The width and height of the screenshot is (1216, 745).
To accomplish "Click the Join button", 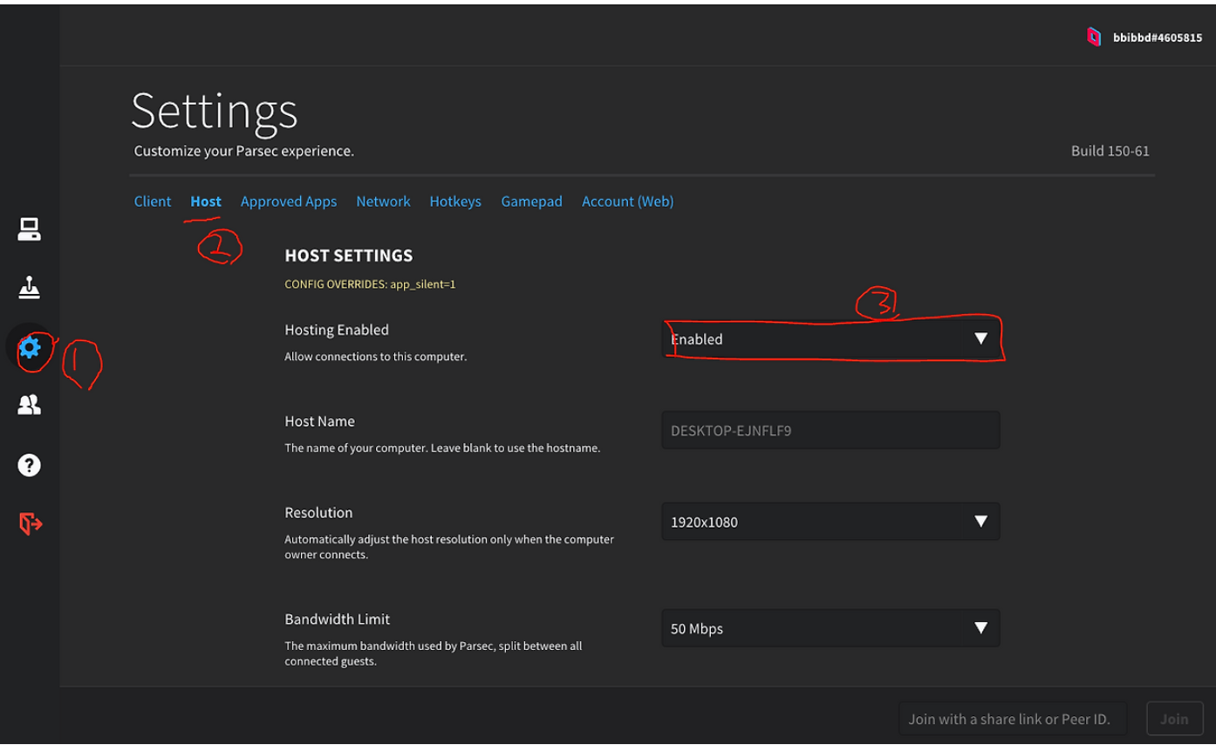I will pos(1174,719).
